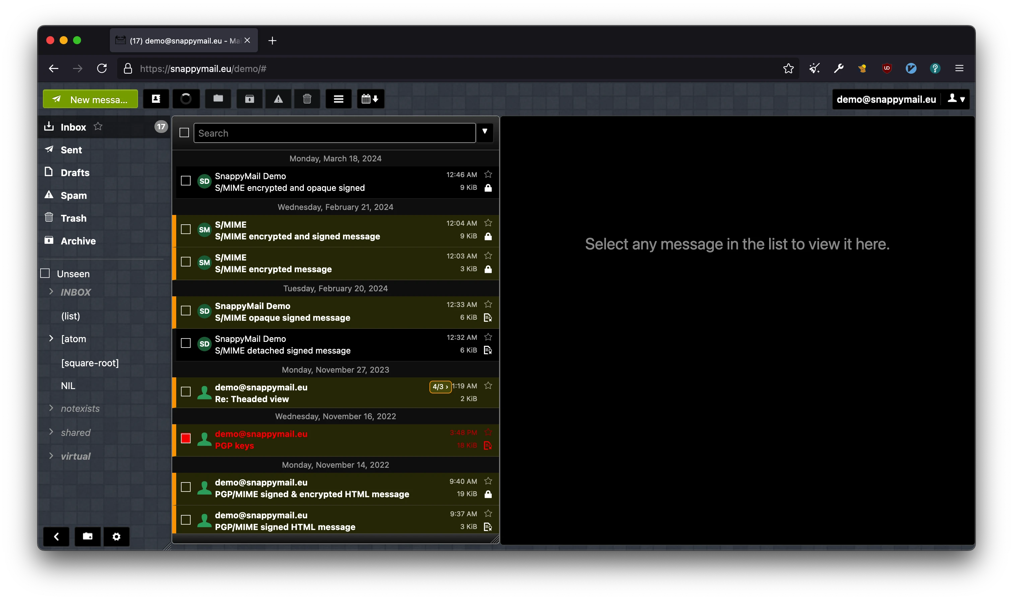Image resolution: width=1013 pixels, height=600 pixels.
Task: Open the search options dropdown arrow
Action: click(x=484, y=133)
